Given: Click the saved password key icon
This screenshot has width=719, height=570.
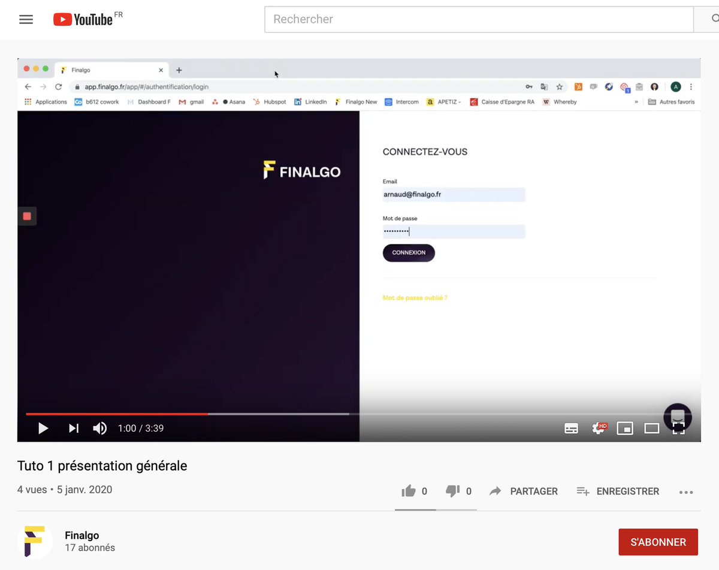Looking at the screenshot, I should click(529, 87).
